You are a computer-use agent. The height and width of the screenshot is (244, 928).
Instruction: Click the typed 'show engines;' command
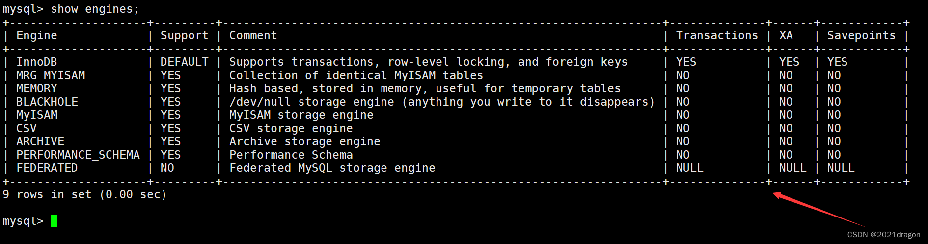coord(95,9)
